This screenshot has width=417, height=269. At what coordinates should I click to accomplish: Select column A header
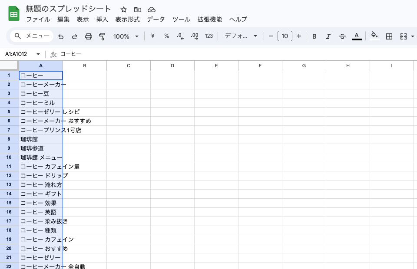click(x=41, y=66)
